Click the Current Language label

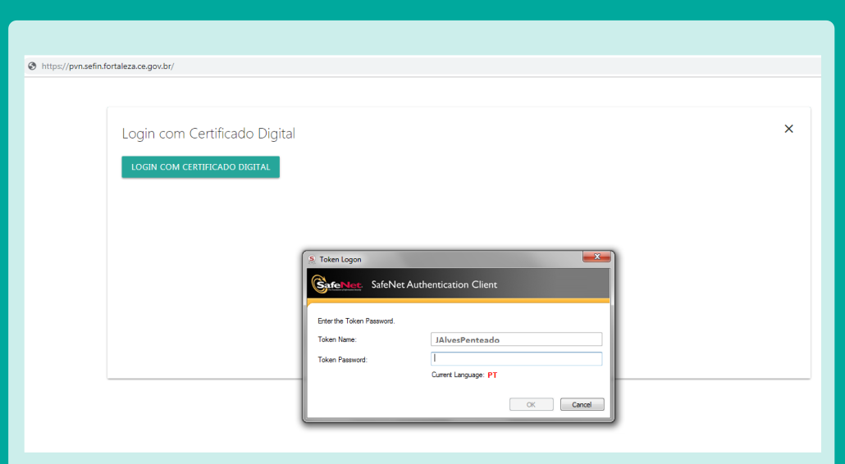coord(458,375)
